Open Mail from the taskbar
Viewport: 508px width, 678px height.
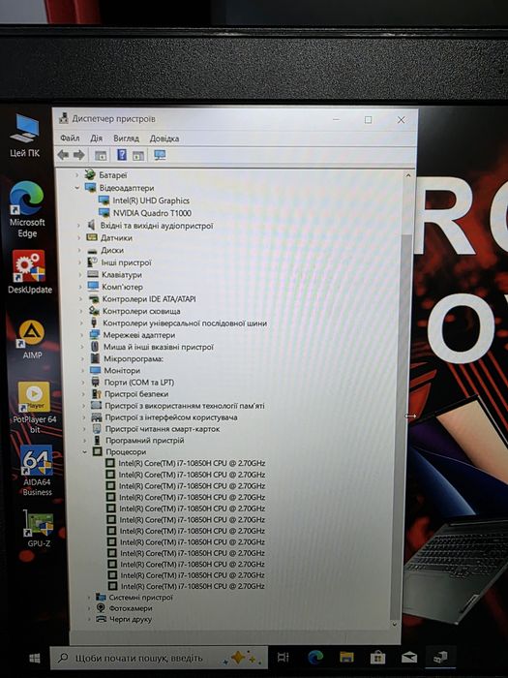(x=408, y=658)
